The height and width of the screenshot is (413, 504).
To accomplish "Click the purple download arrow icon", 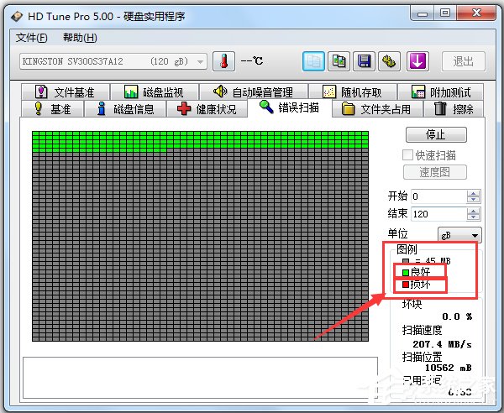I will (x=418, y=61).
